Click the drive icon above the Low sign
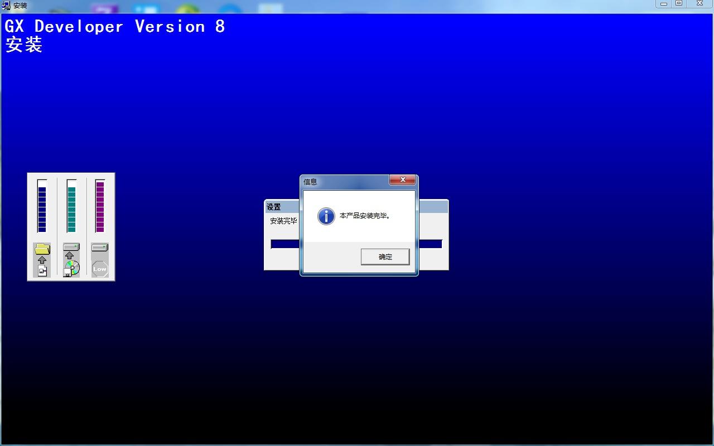The image size is (714, 446). pyautogui.click(x=100, y=248)
